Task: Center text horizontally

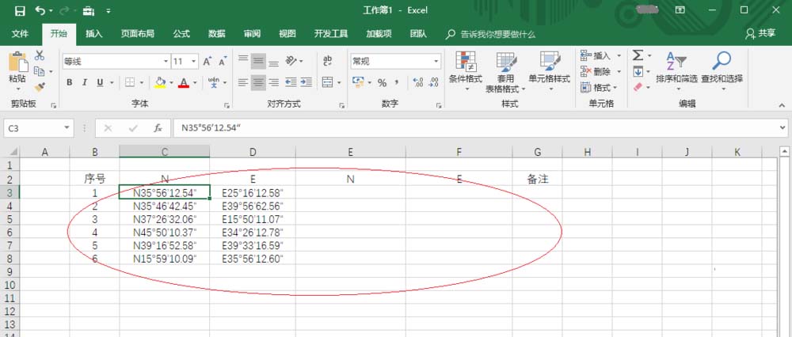Action: pos(258,82)
